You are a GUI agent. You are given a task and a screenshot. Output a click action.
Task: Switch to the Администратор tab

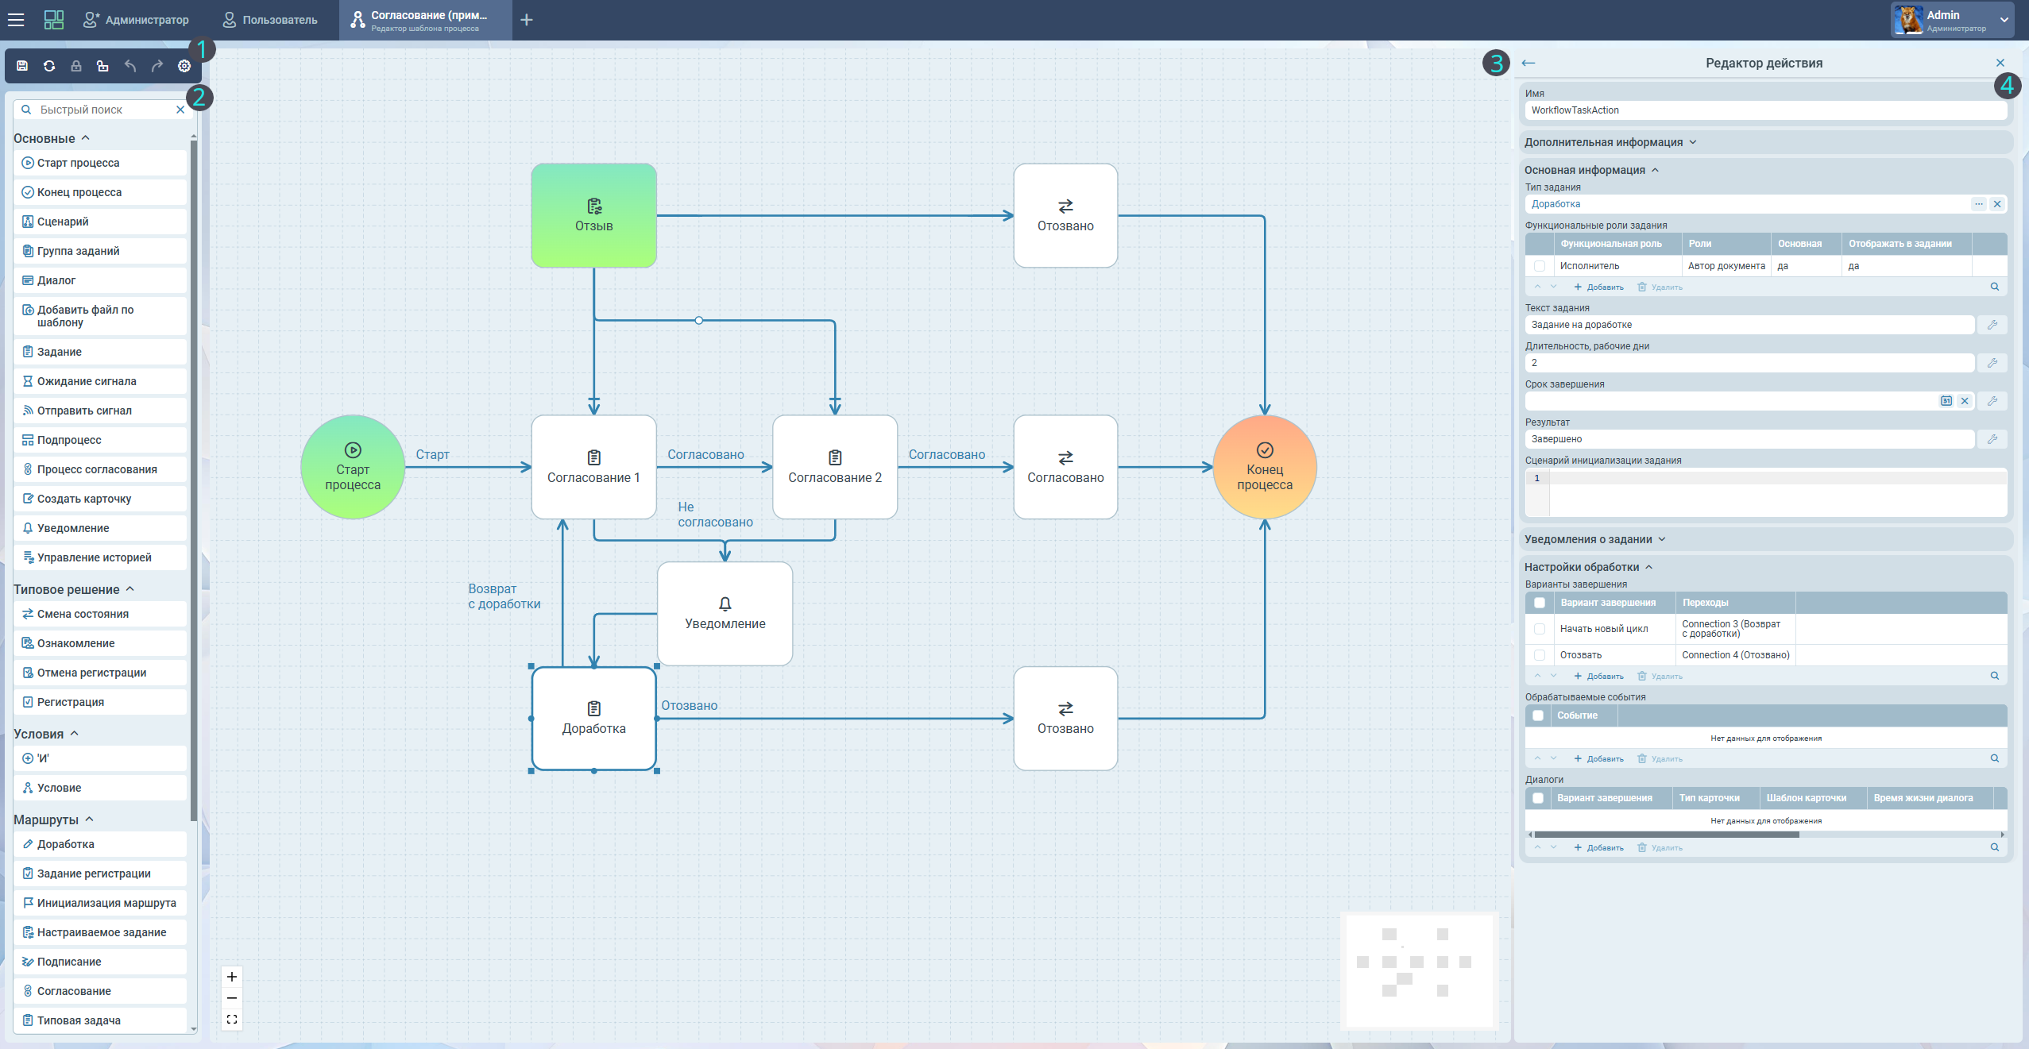[x=137, y=20]
